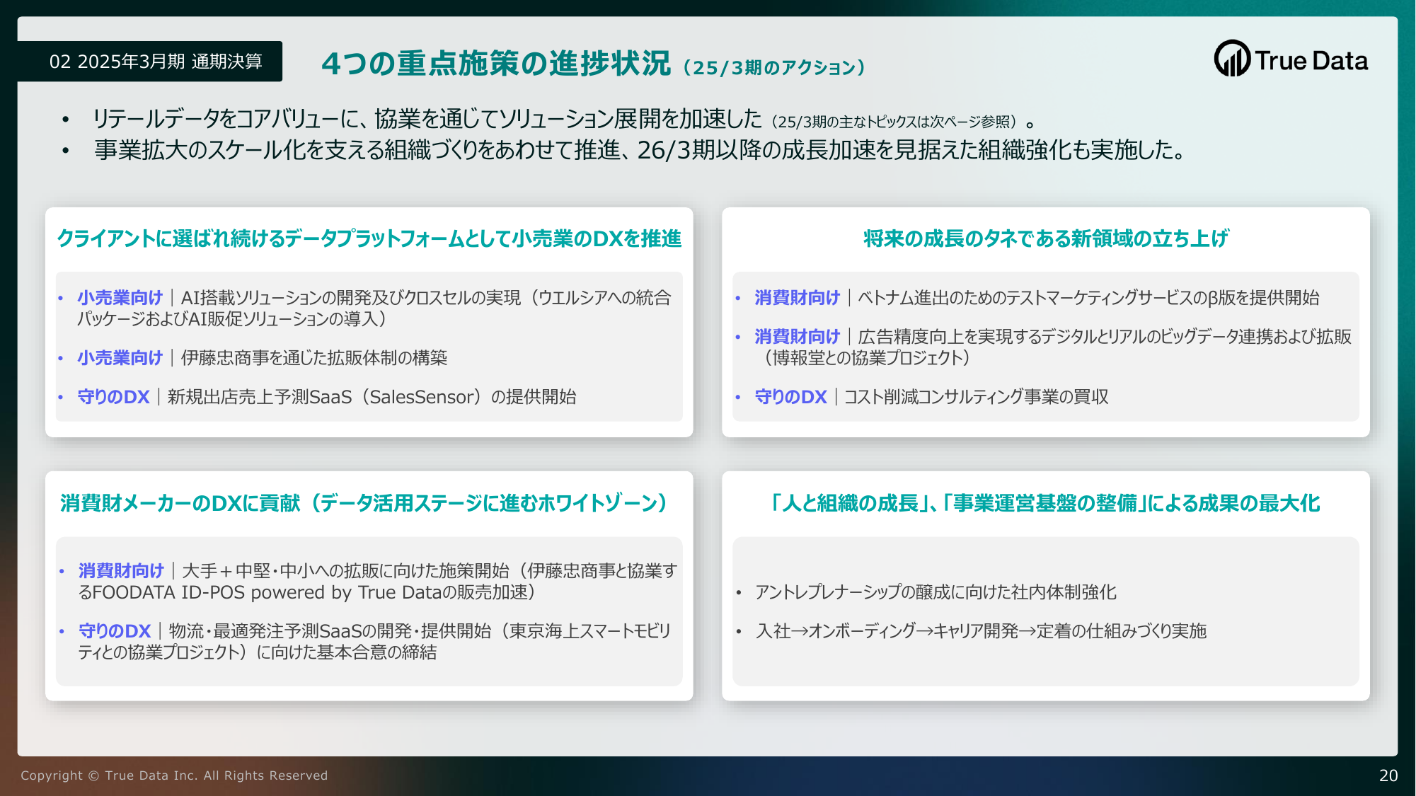Click the heading クライアントに選ばれ続けるデータプラットフォーム
Screen dimensions: 1416x796
(x=369, y=239)
